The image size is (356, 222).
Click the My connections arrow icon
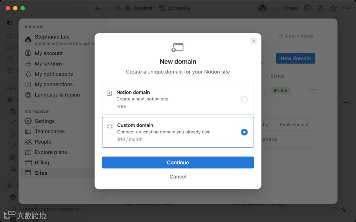coord(28,84)
